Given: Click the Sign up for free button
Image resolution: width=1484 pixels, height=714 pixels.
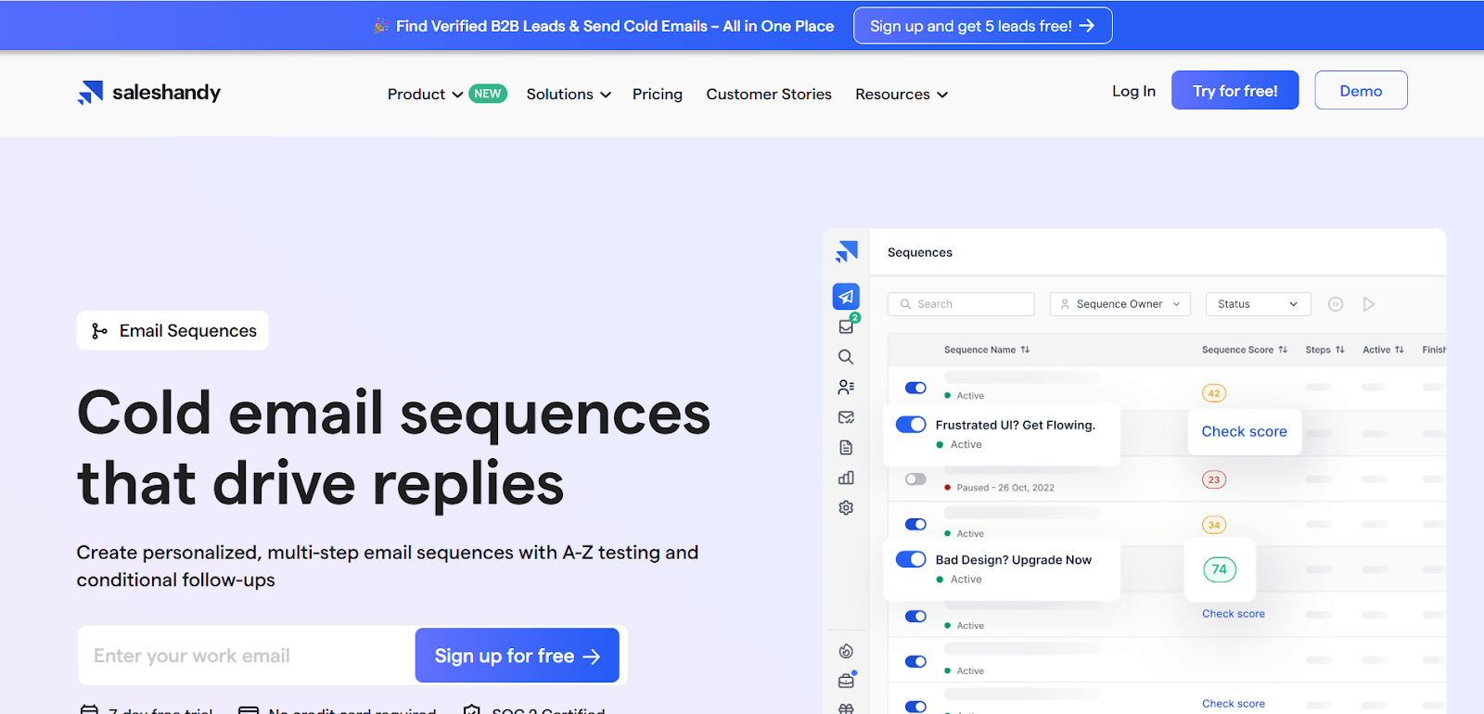Looking at the screenshot, I should pos(517,656).
